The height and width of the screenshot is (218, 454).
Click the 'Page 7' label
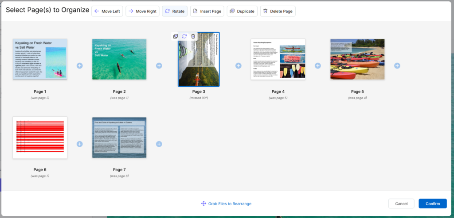(119, 169)
